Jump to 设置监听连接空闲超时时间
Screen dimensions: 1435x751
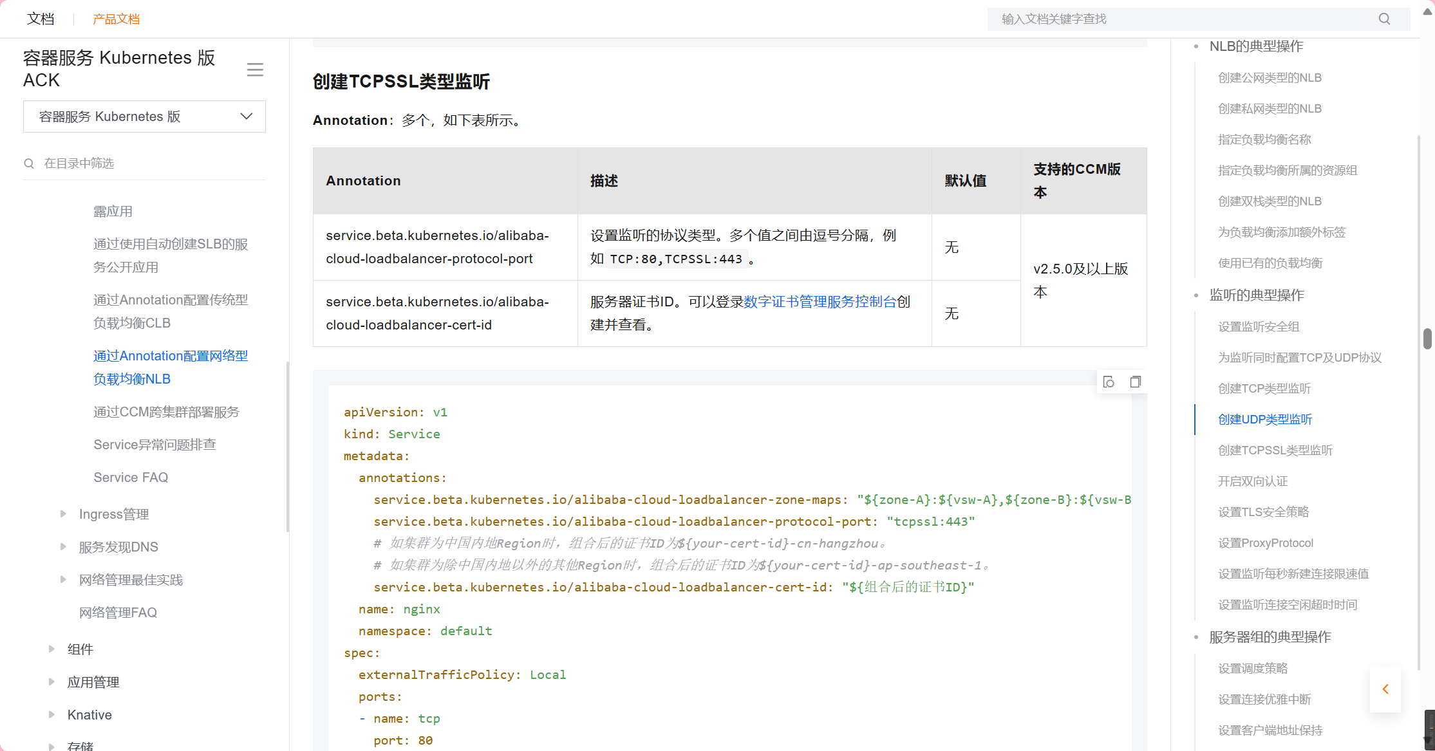pos(1288,605)
